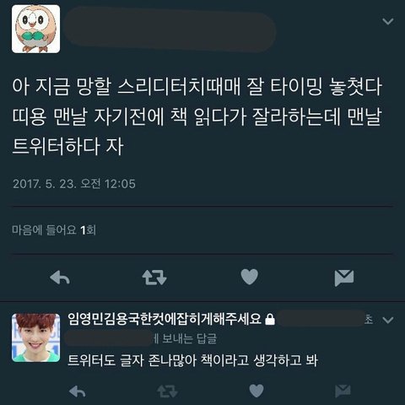Open the reply text '트위터도 글자 존나많아'
Screen dimensions: 405x405
(132, 360)
